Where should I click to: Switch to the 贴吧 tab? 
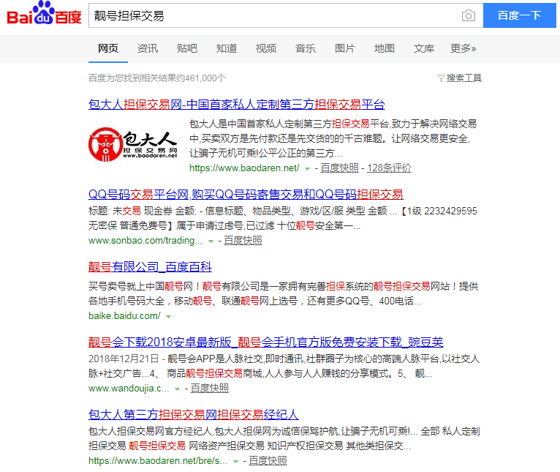pyautogui.click(x=186, y=48)
